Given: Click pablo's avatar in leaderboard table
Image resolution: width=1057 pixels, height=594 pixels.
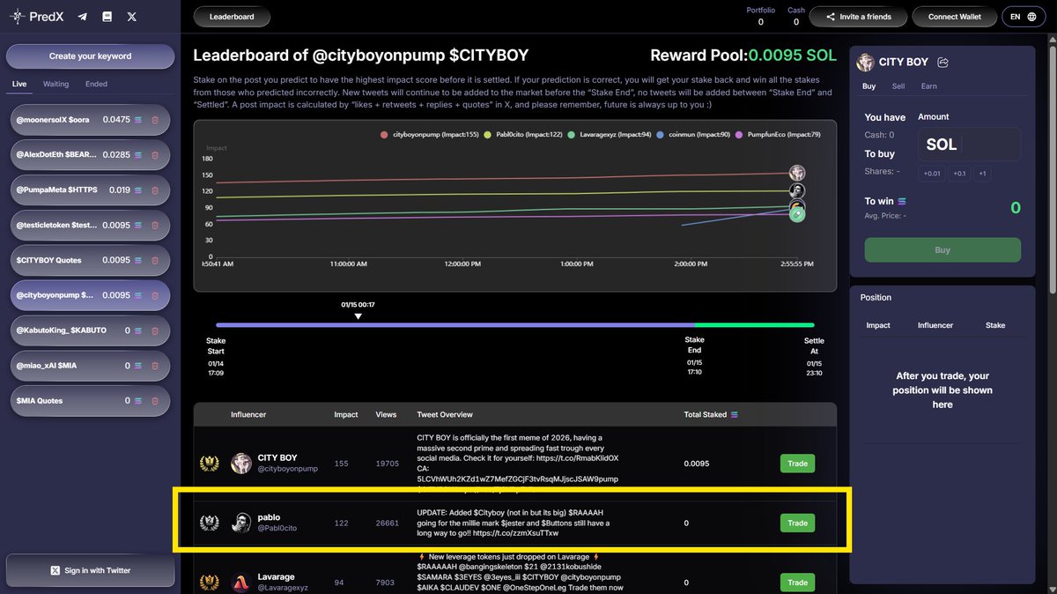Looking at the screenshot, I should tap(241, 523).
